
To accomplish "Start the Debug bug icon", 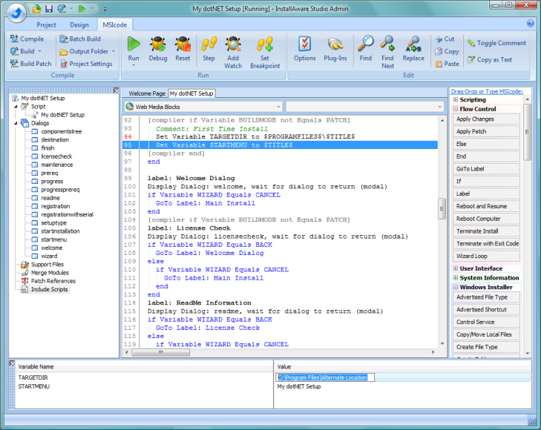I will coord(157,44).
